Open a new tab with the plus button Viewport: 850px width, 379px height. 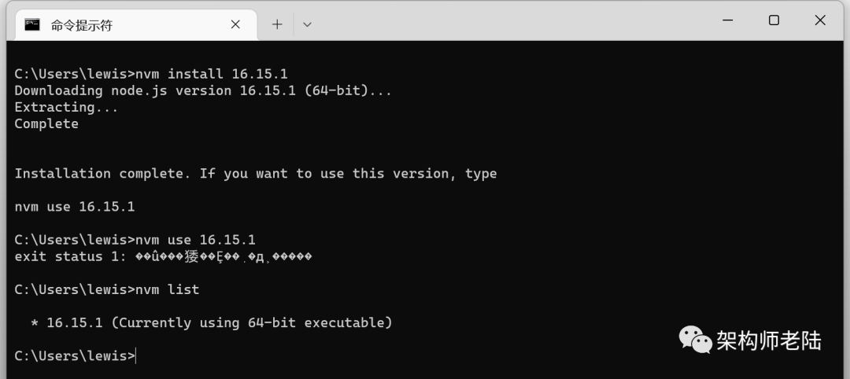[277, 24]
